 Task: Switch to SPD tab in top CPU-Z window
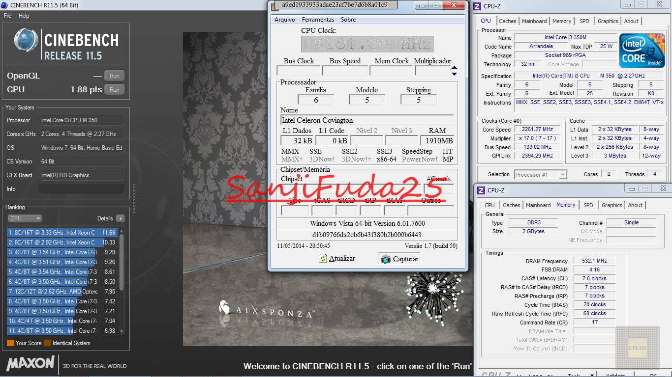(584, 21)
